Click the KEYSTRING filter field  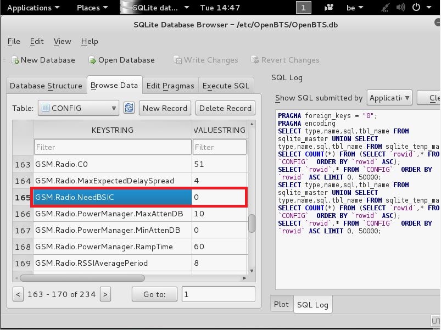click(113, 147)
